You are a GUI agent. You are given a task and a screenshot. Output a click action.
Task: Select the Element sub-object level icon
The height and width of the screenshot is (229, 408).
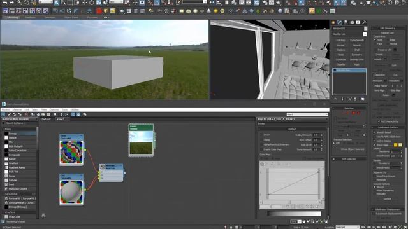(358, 113)
